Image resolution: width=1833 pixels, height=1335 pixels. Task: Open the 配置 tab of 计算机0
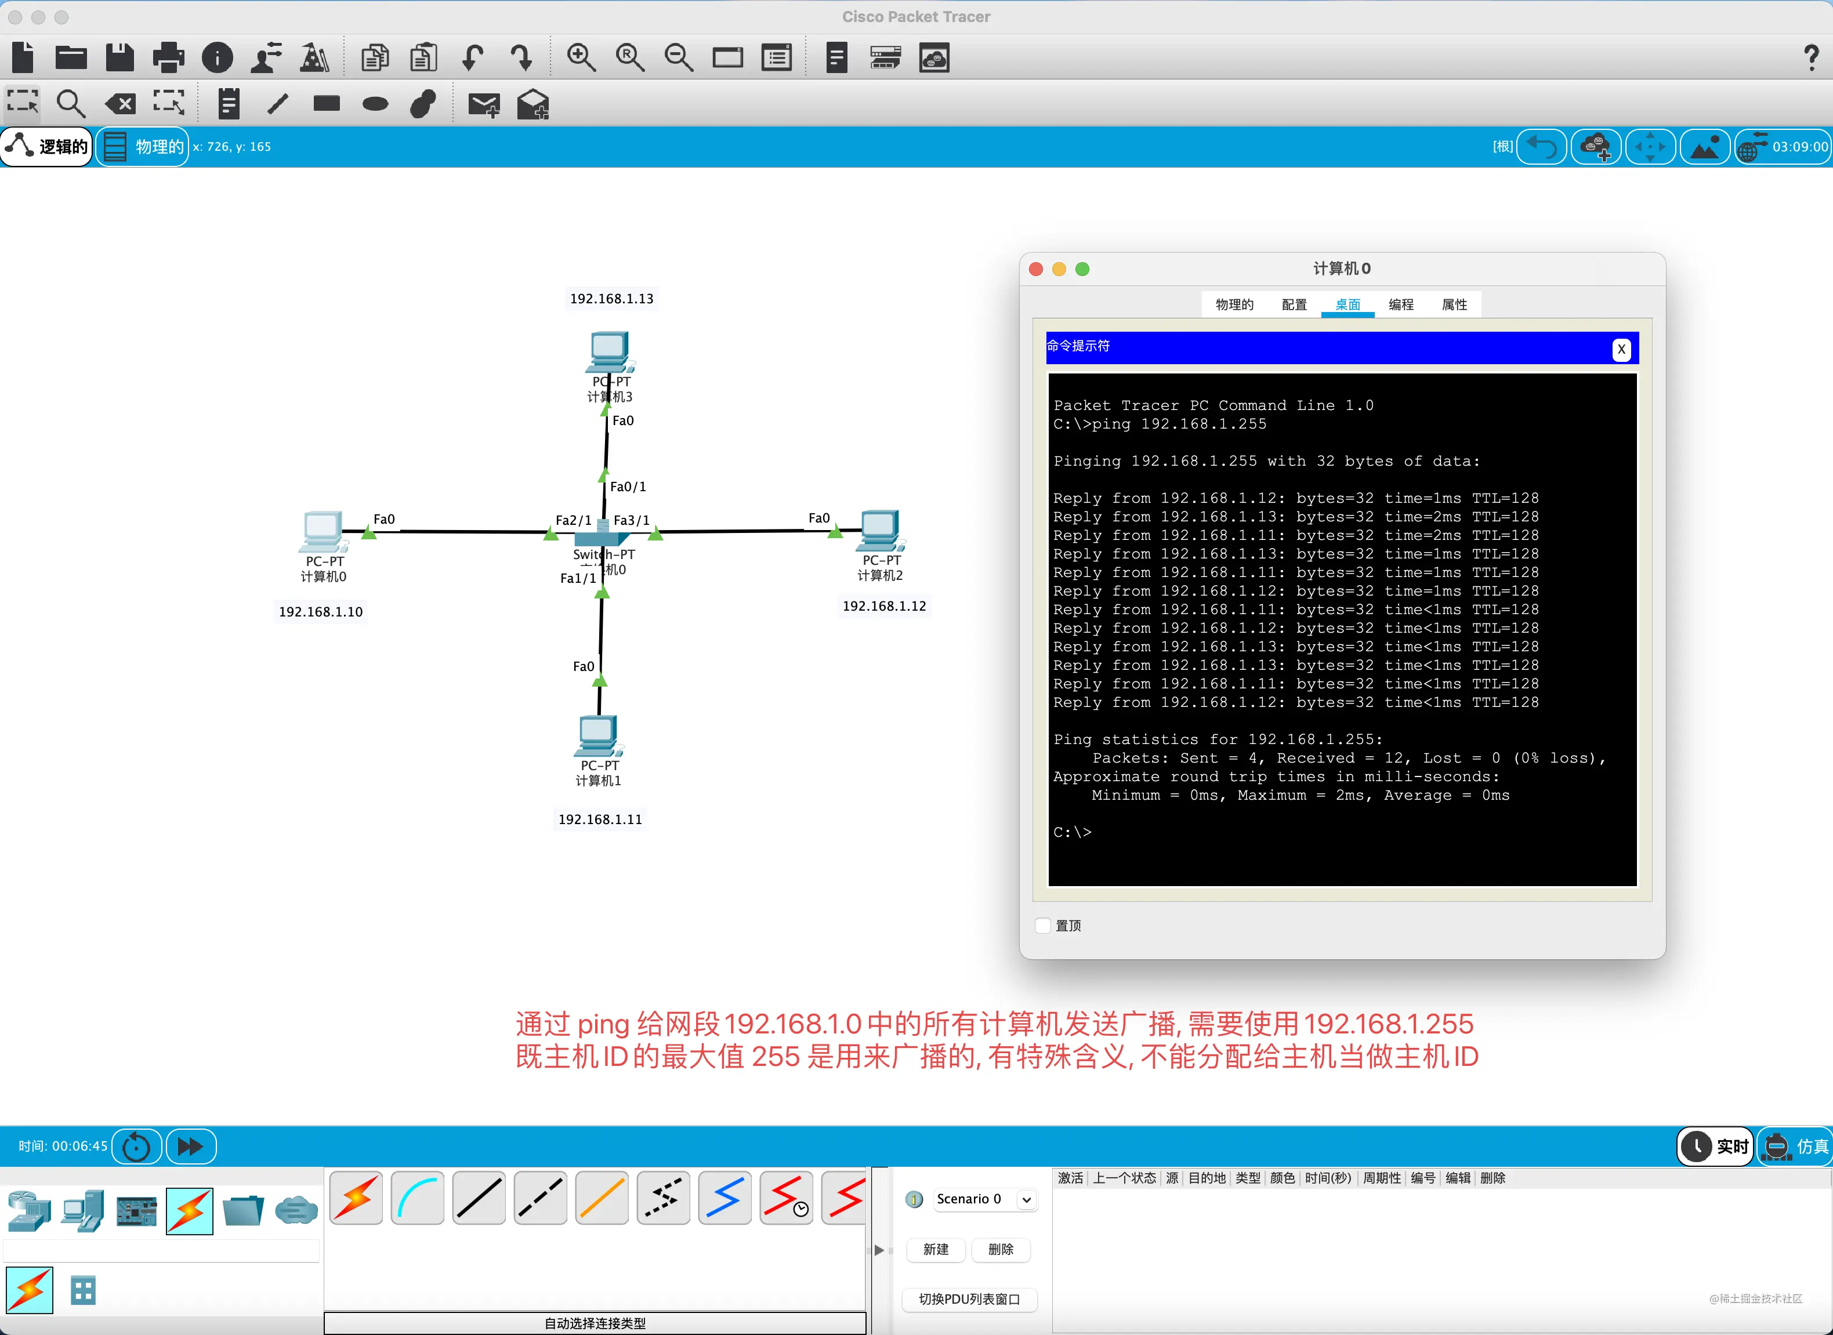tap(1294, 304)
